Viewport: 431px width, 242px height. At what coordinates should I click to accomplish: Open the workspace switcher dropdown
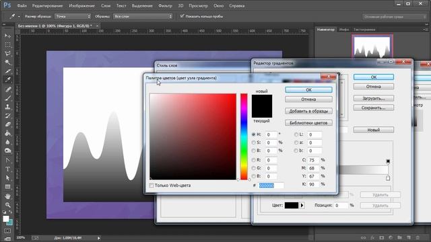[x=394, y=17]
